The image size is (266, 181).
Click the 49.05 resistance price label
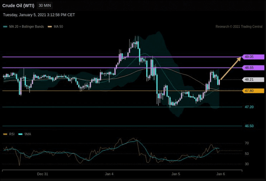(x=253, y=57)
